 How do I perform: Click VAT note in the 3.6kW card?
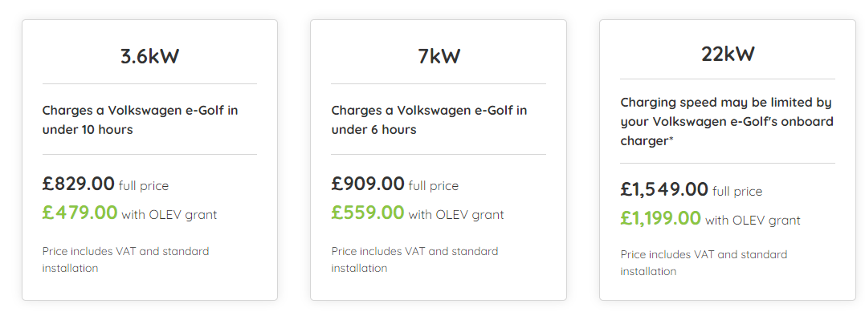(126, 260)
